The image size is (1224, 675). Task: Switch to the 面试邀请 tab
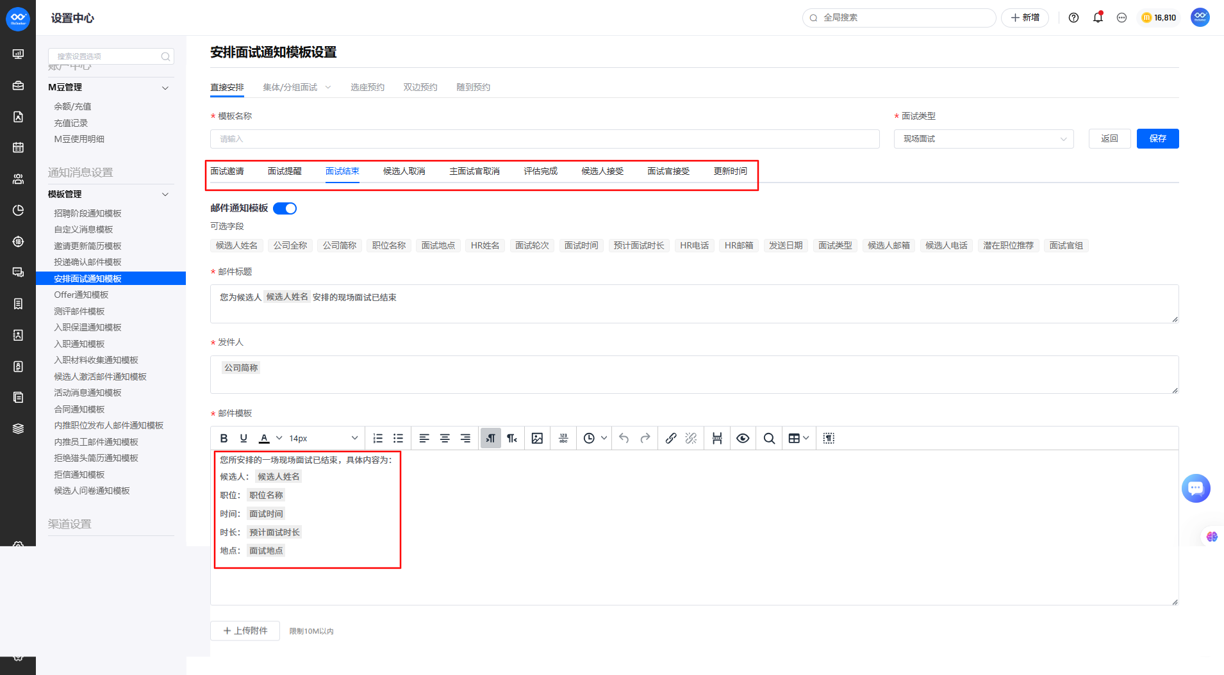[x=227, y=172]
